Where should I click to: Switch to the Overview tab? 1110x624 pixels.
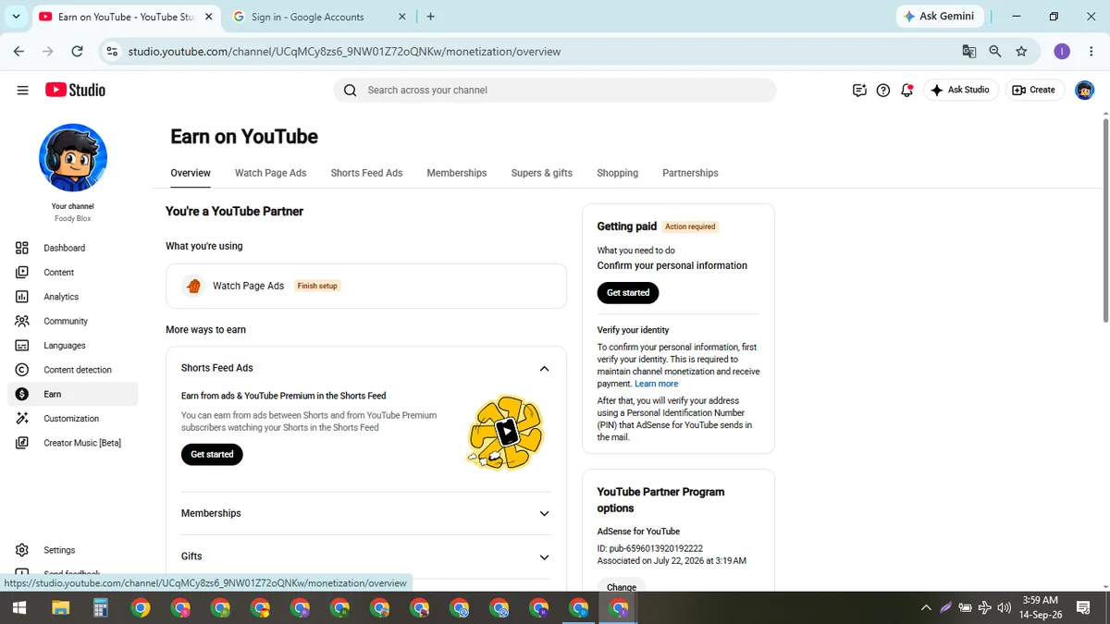[x=191, y=173]
